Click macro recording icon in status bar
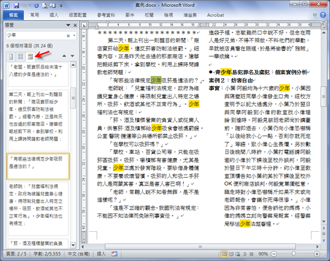This screenshot has height=261, width=330. tap(114, 254)
